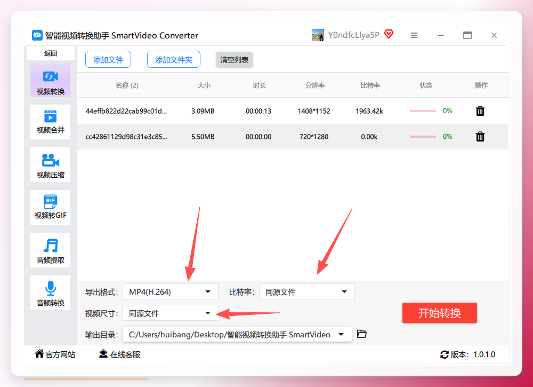Screen dimensions: 533x387
Task: Click the 5.50MB size cell
Action: click(203, 137)
